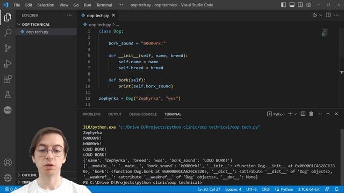Open notifications bell in status bar
The image size is (344, 193).
[336, 189]
